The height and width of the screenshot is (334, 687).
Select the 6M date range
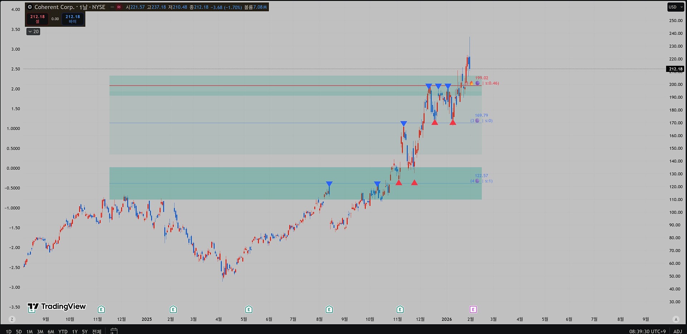(51, 331)
